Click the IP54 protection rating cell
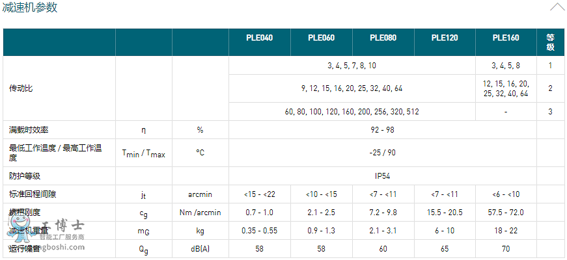The image size is (567, 260). pyautogui.click(x=382, y=175)
